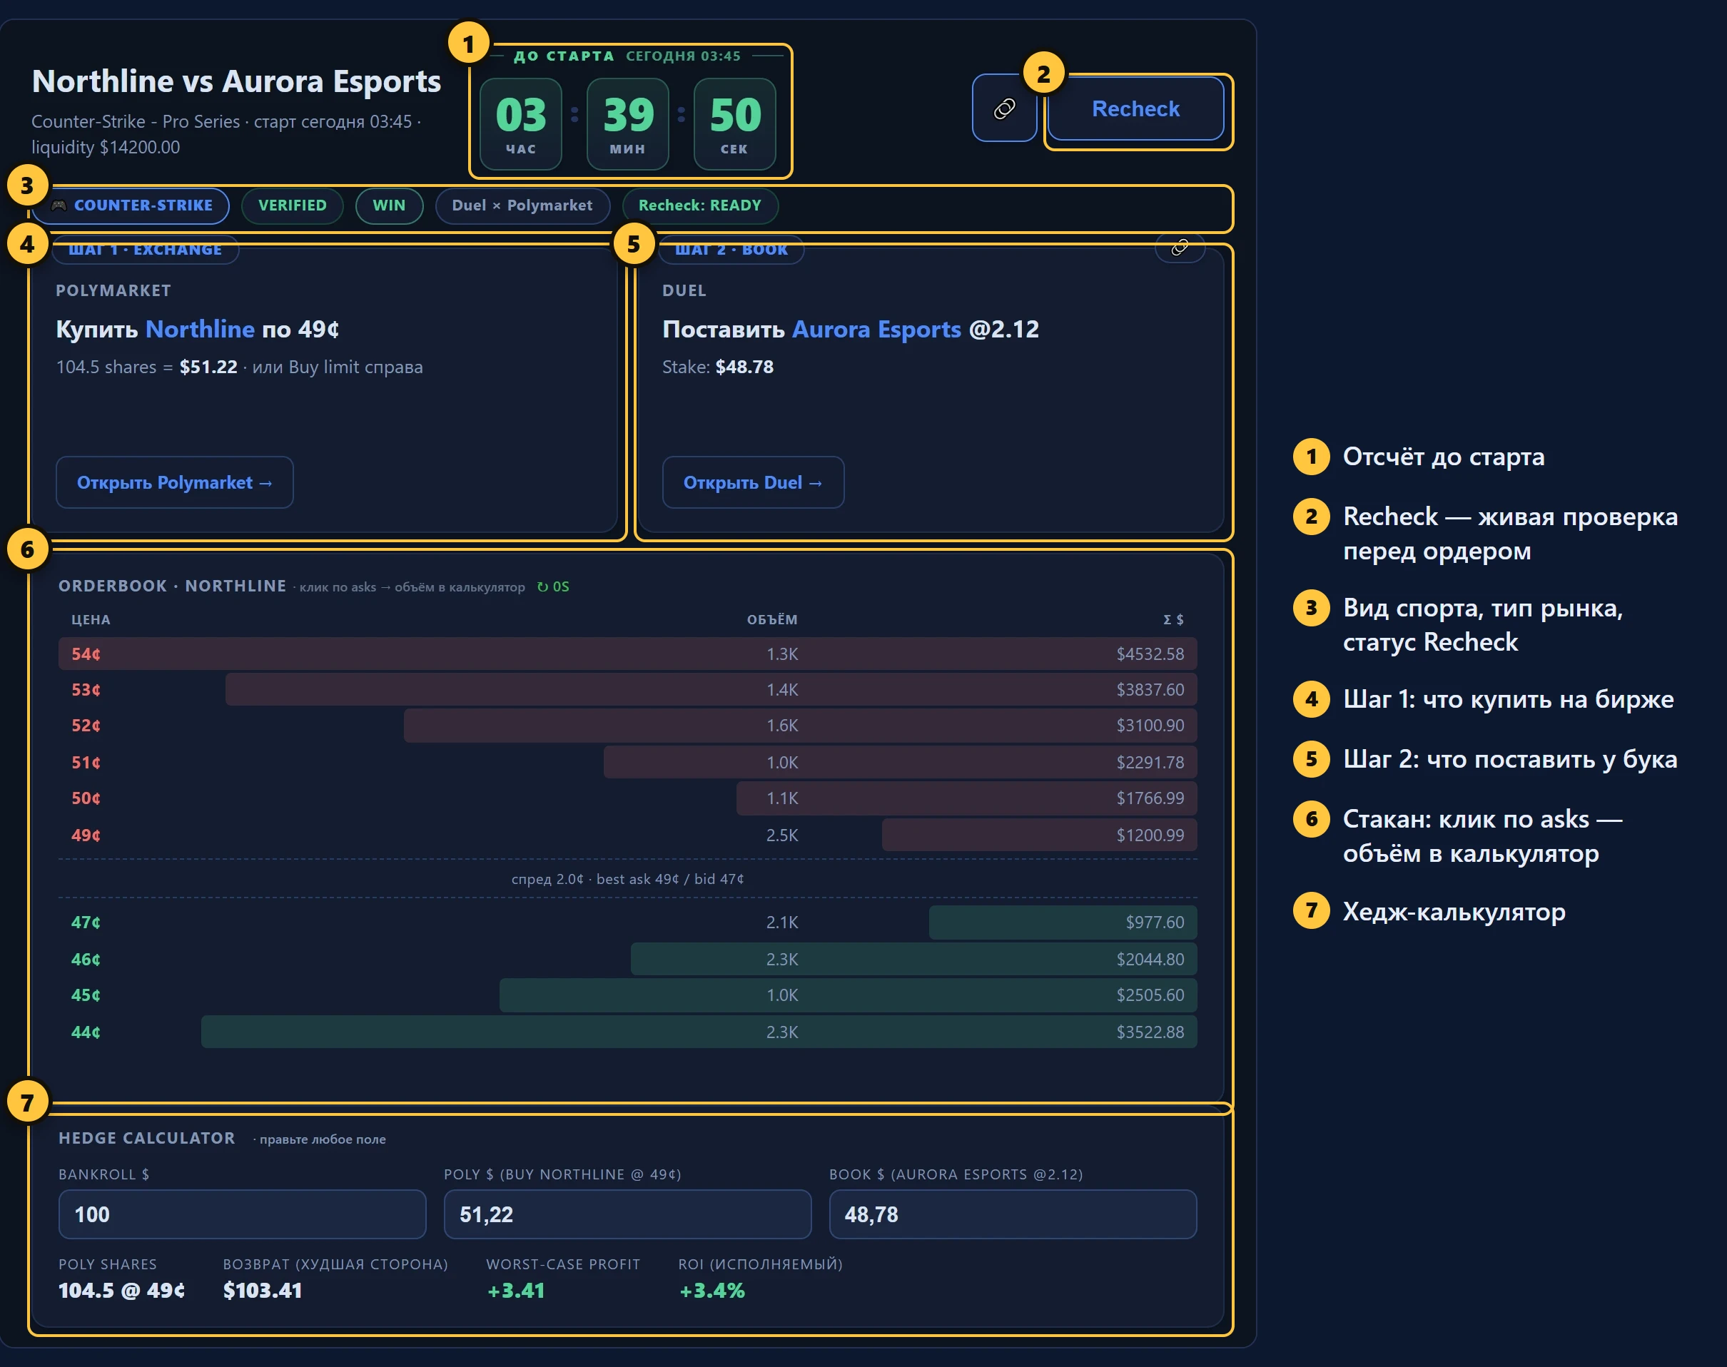Image resolution: width=1727 pixels, height=1367 pixels.
Task: Click the Aurora Esports link in step 2
Action: coord(877,329)
